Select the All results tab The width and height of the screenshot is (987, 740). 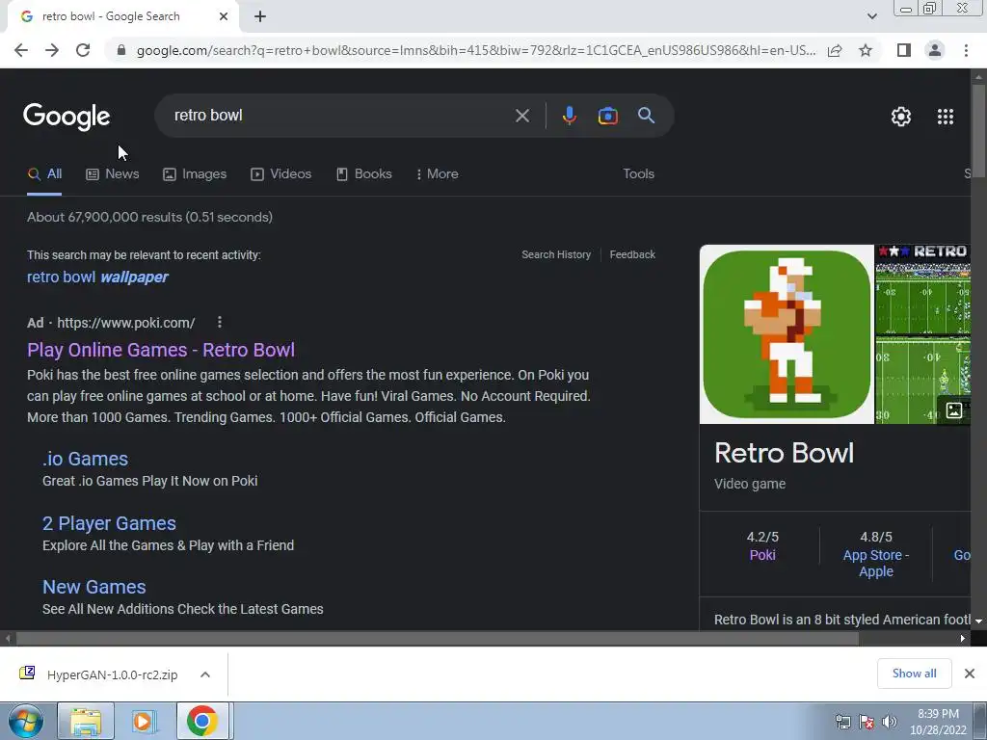[44, 174]
